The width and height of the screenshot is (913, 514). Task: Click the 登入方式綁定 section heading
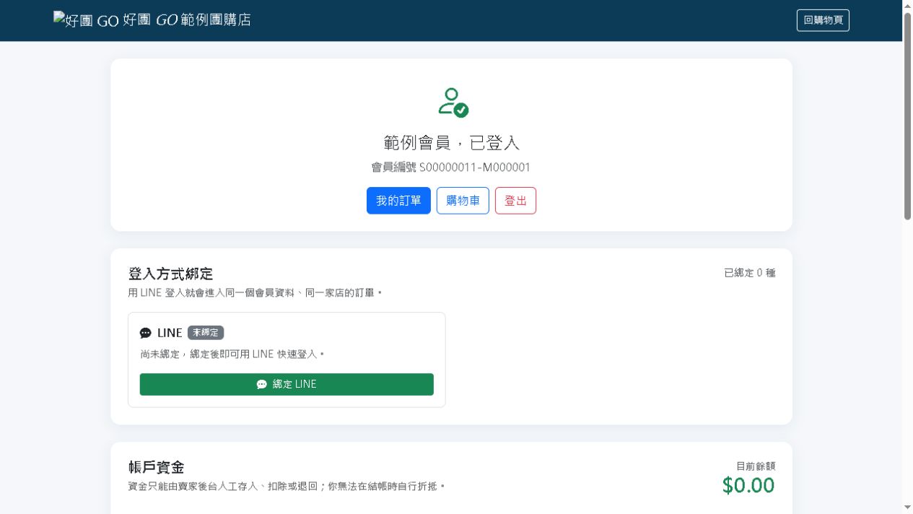point(170,274)
